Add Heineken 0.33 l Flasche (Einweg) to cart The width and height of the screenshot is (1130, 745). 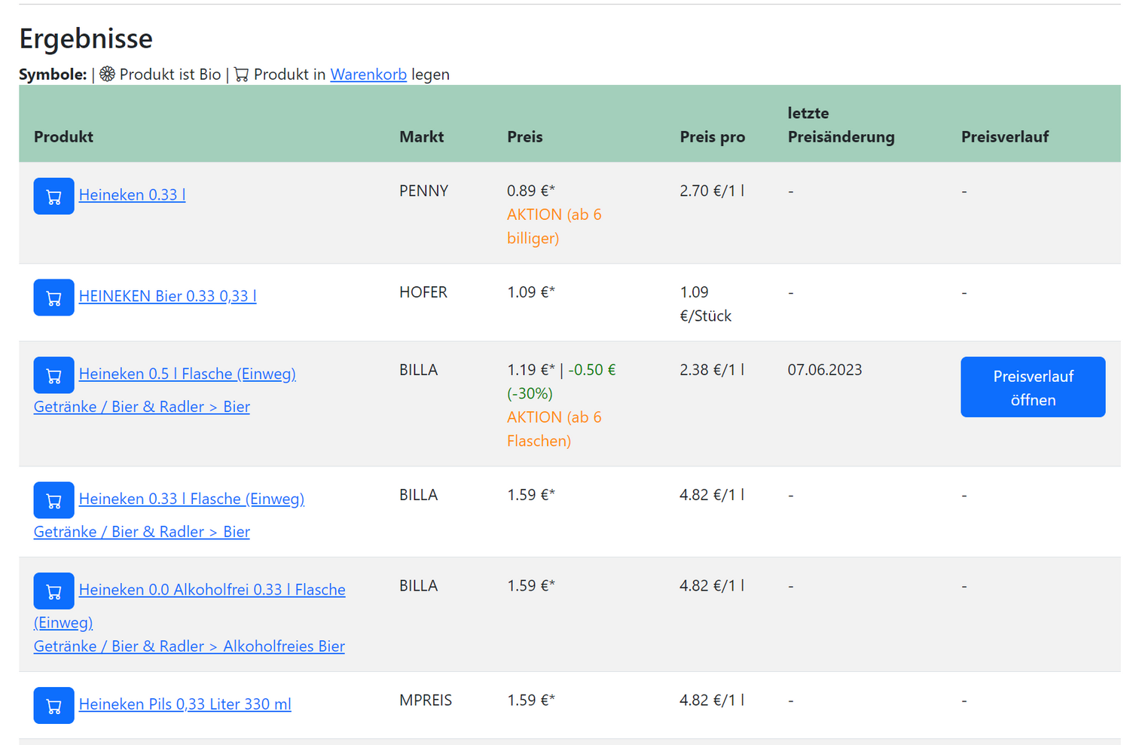[x=53, y=500]
